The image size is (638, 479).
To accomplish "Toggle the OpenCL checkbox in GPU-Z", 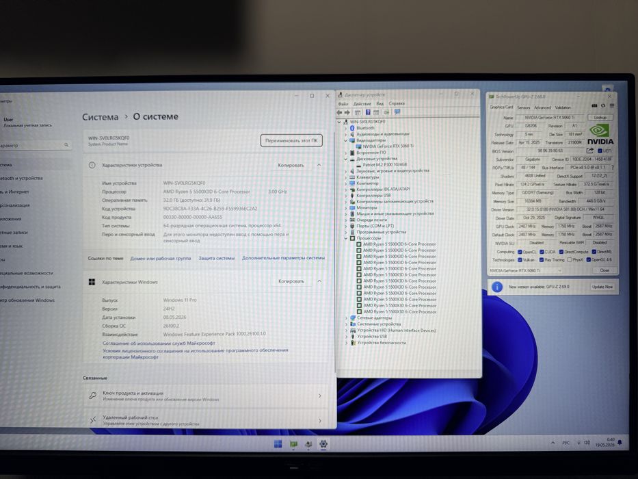I will tap(520, 252).
